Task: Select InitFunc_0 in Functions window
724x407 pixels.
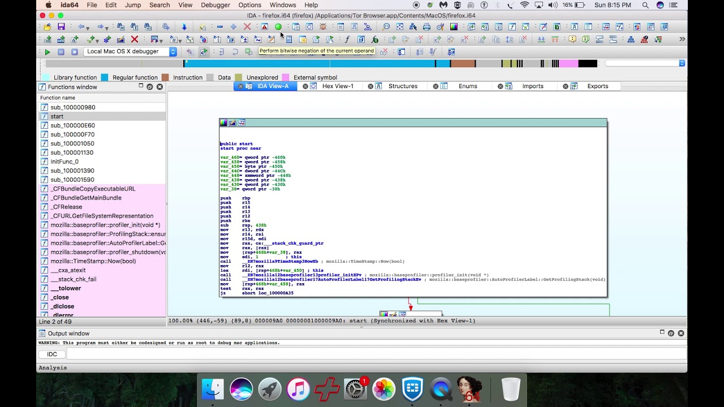Action: point(102,161)
